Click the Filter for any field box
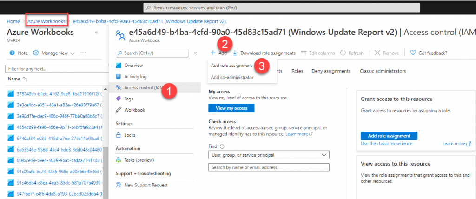This screenshot has height=199, width=476. tap(58, 69)
